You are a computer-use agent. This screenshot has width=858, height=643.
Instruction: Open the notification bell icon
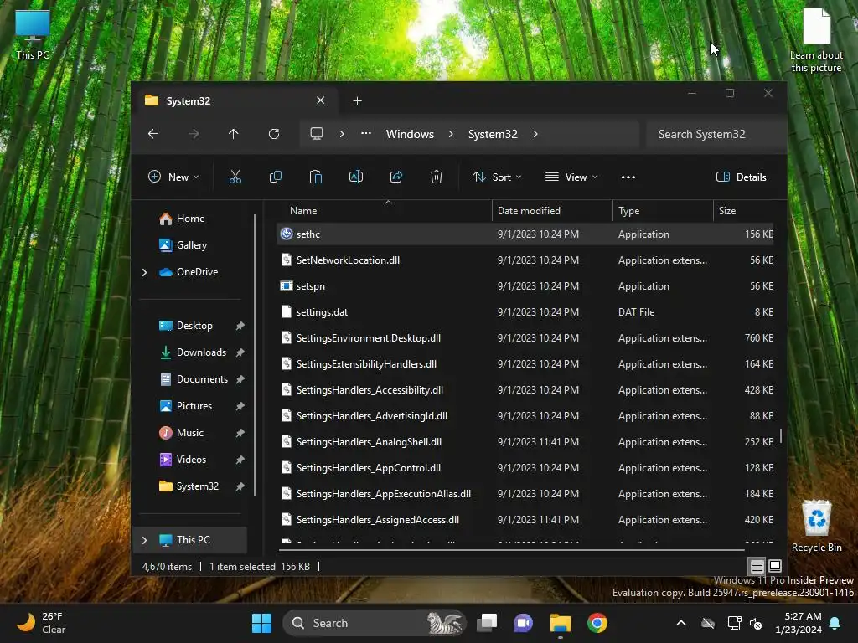coord(835,623)
